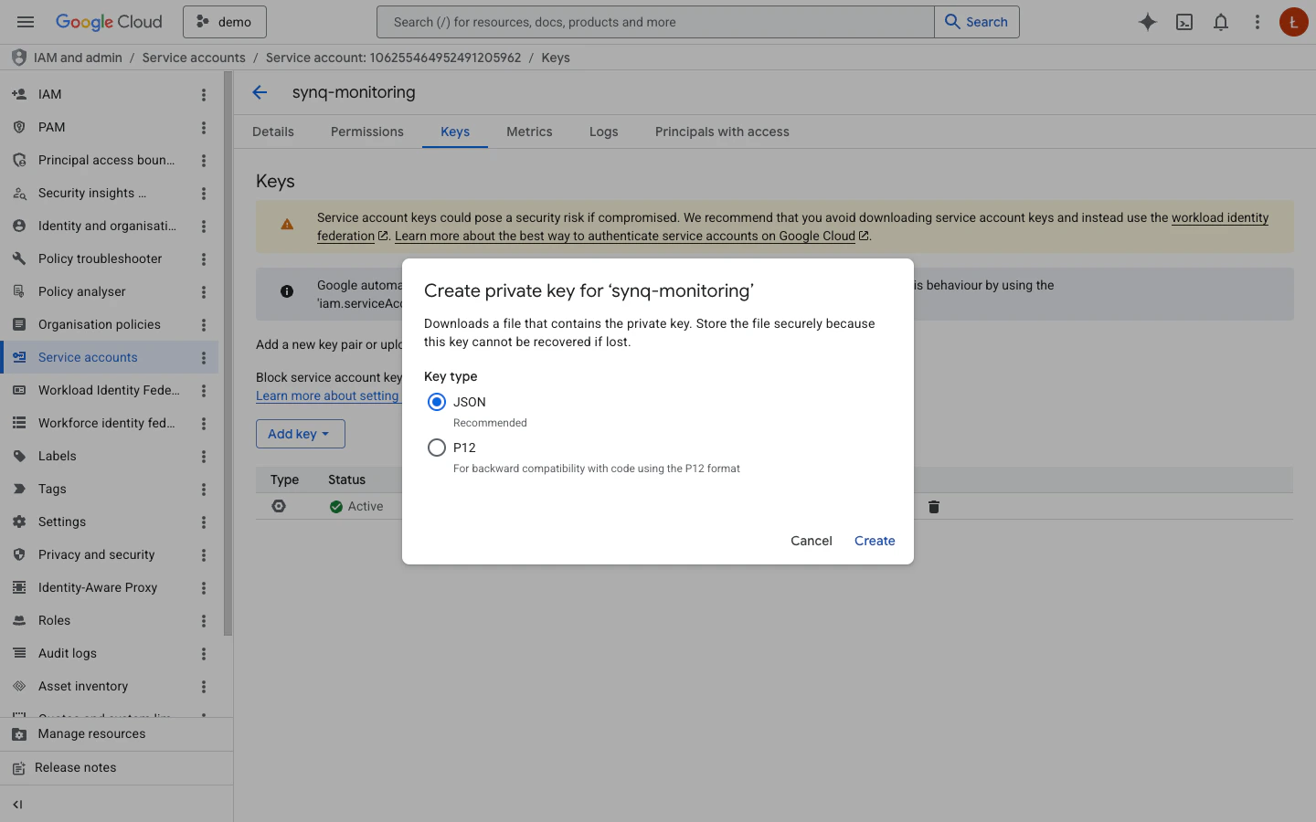Viewport: 1316px width, 822px height.
Task: Open Workforce identity federation in sidebar
Action: pyautogui.click(x=107, y=423)
